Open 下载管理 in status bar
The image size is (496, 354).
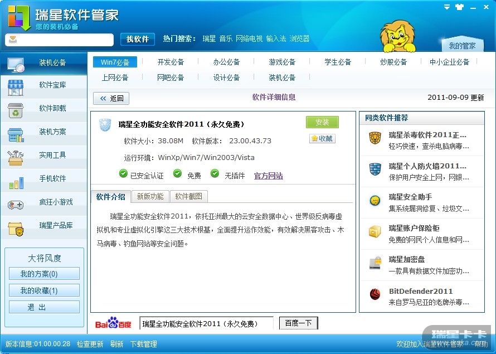(x=144, y=344)
